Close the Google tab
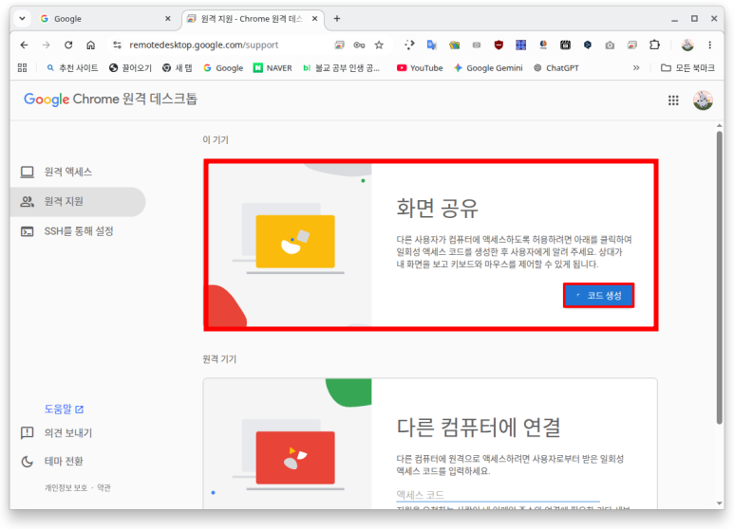Viewport: 734px width, 529px height. pos(167,19)
